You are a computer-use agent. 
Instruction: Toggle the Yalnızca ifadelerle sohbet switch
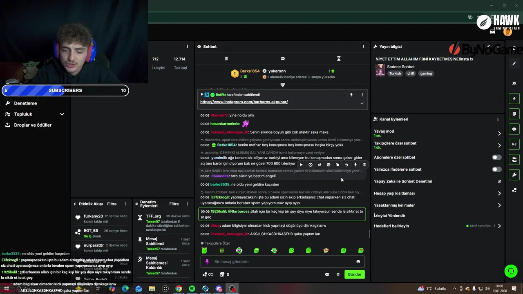coord(496,169)
